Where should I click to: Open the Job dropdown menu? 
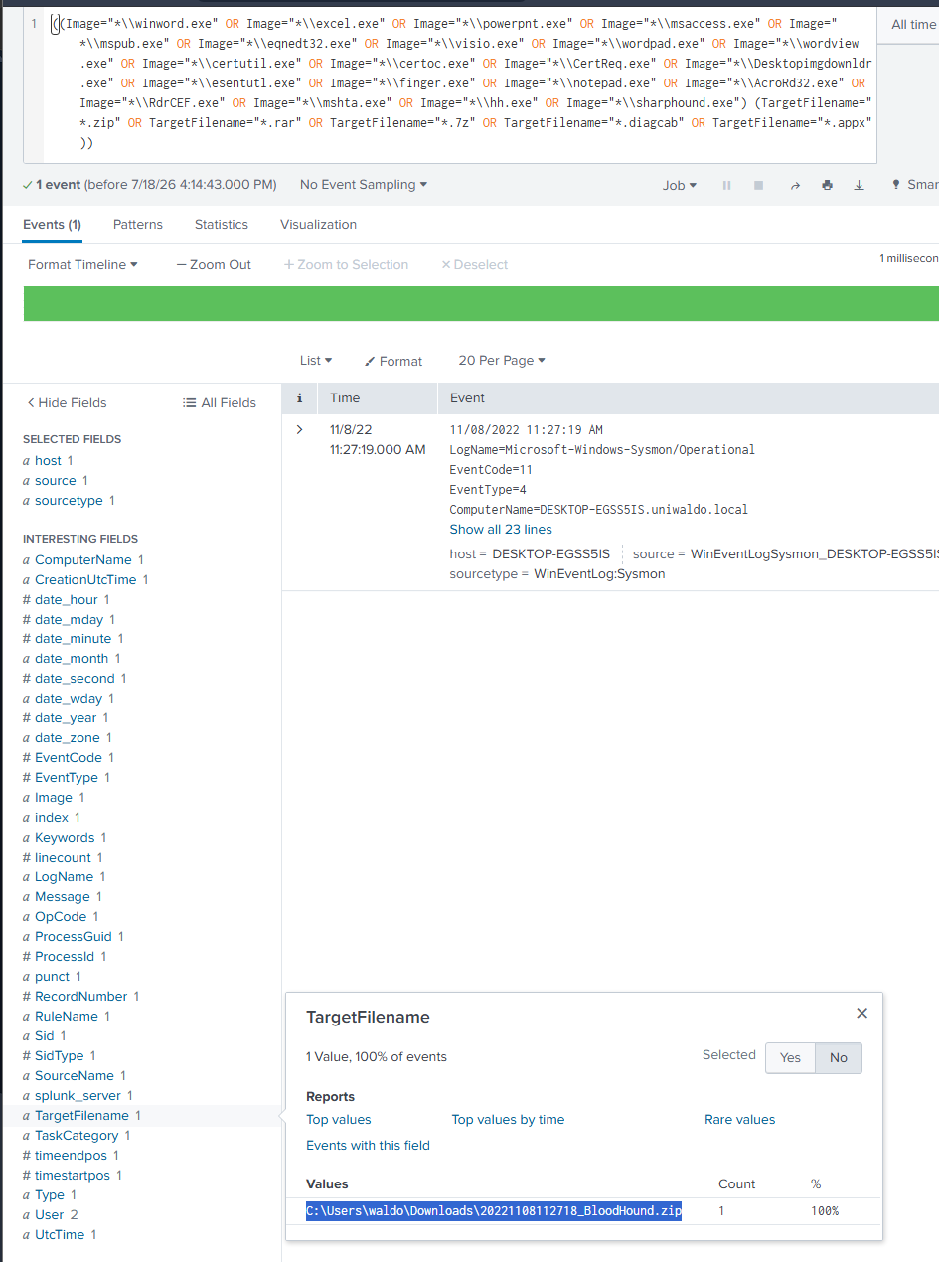pyautogui.click(x=680, y=185)
